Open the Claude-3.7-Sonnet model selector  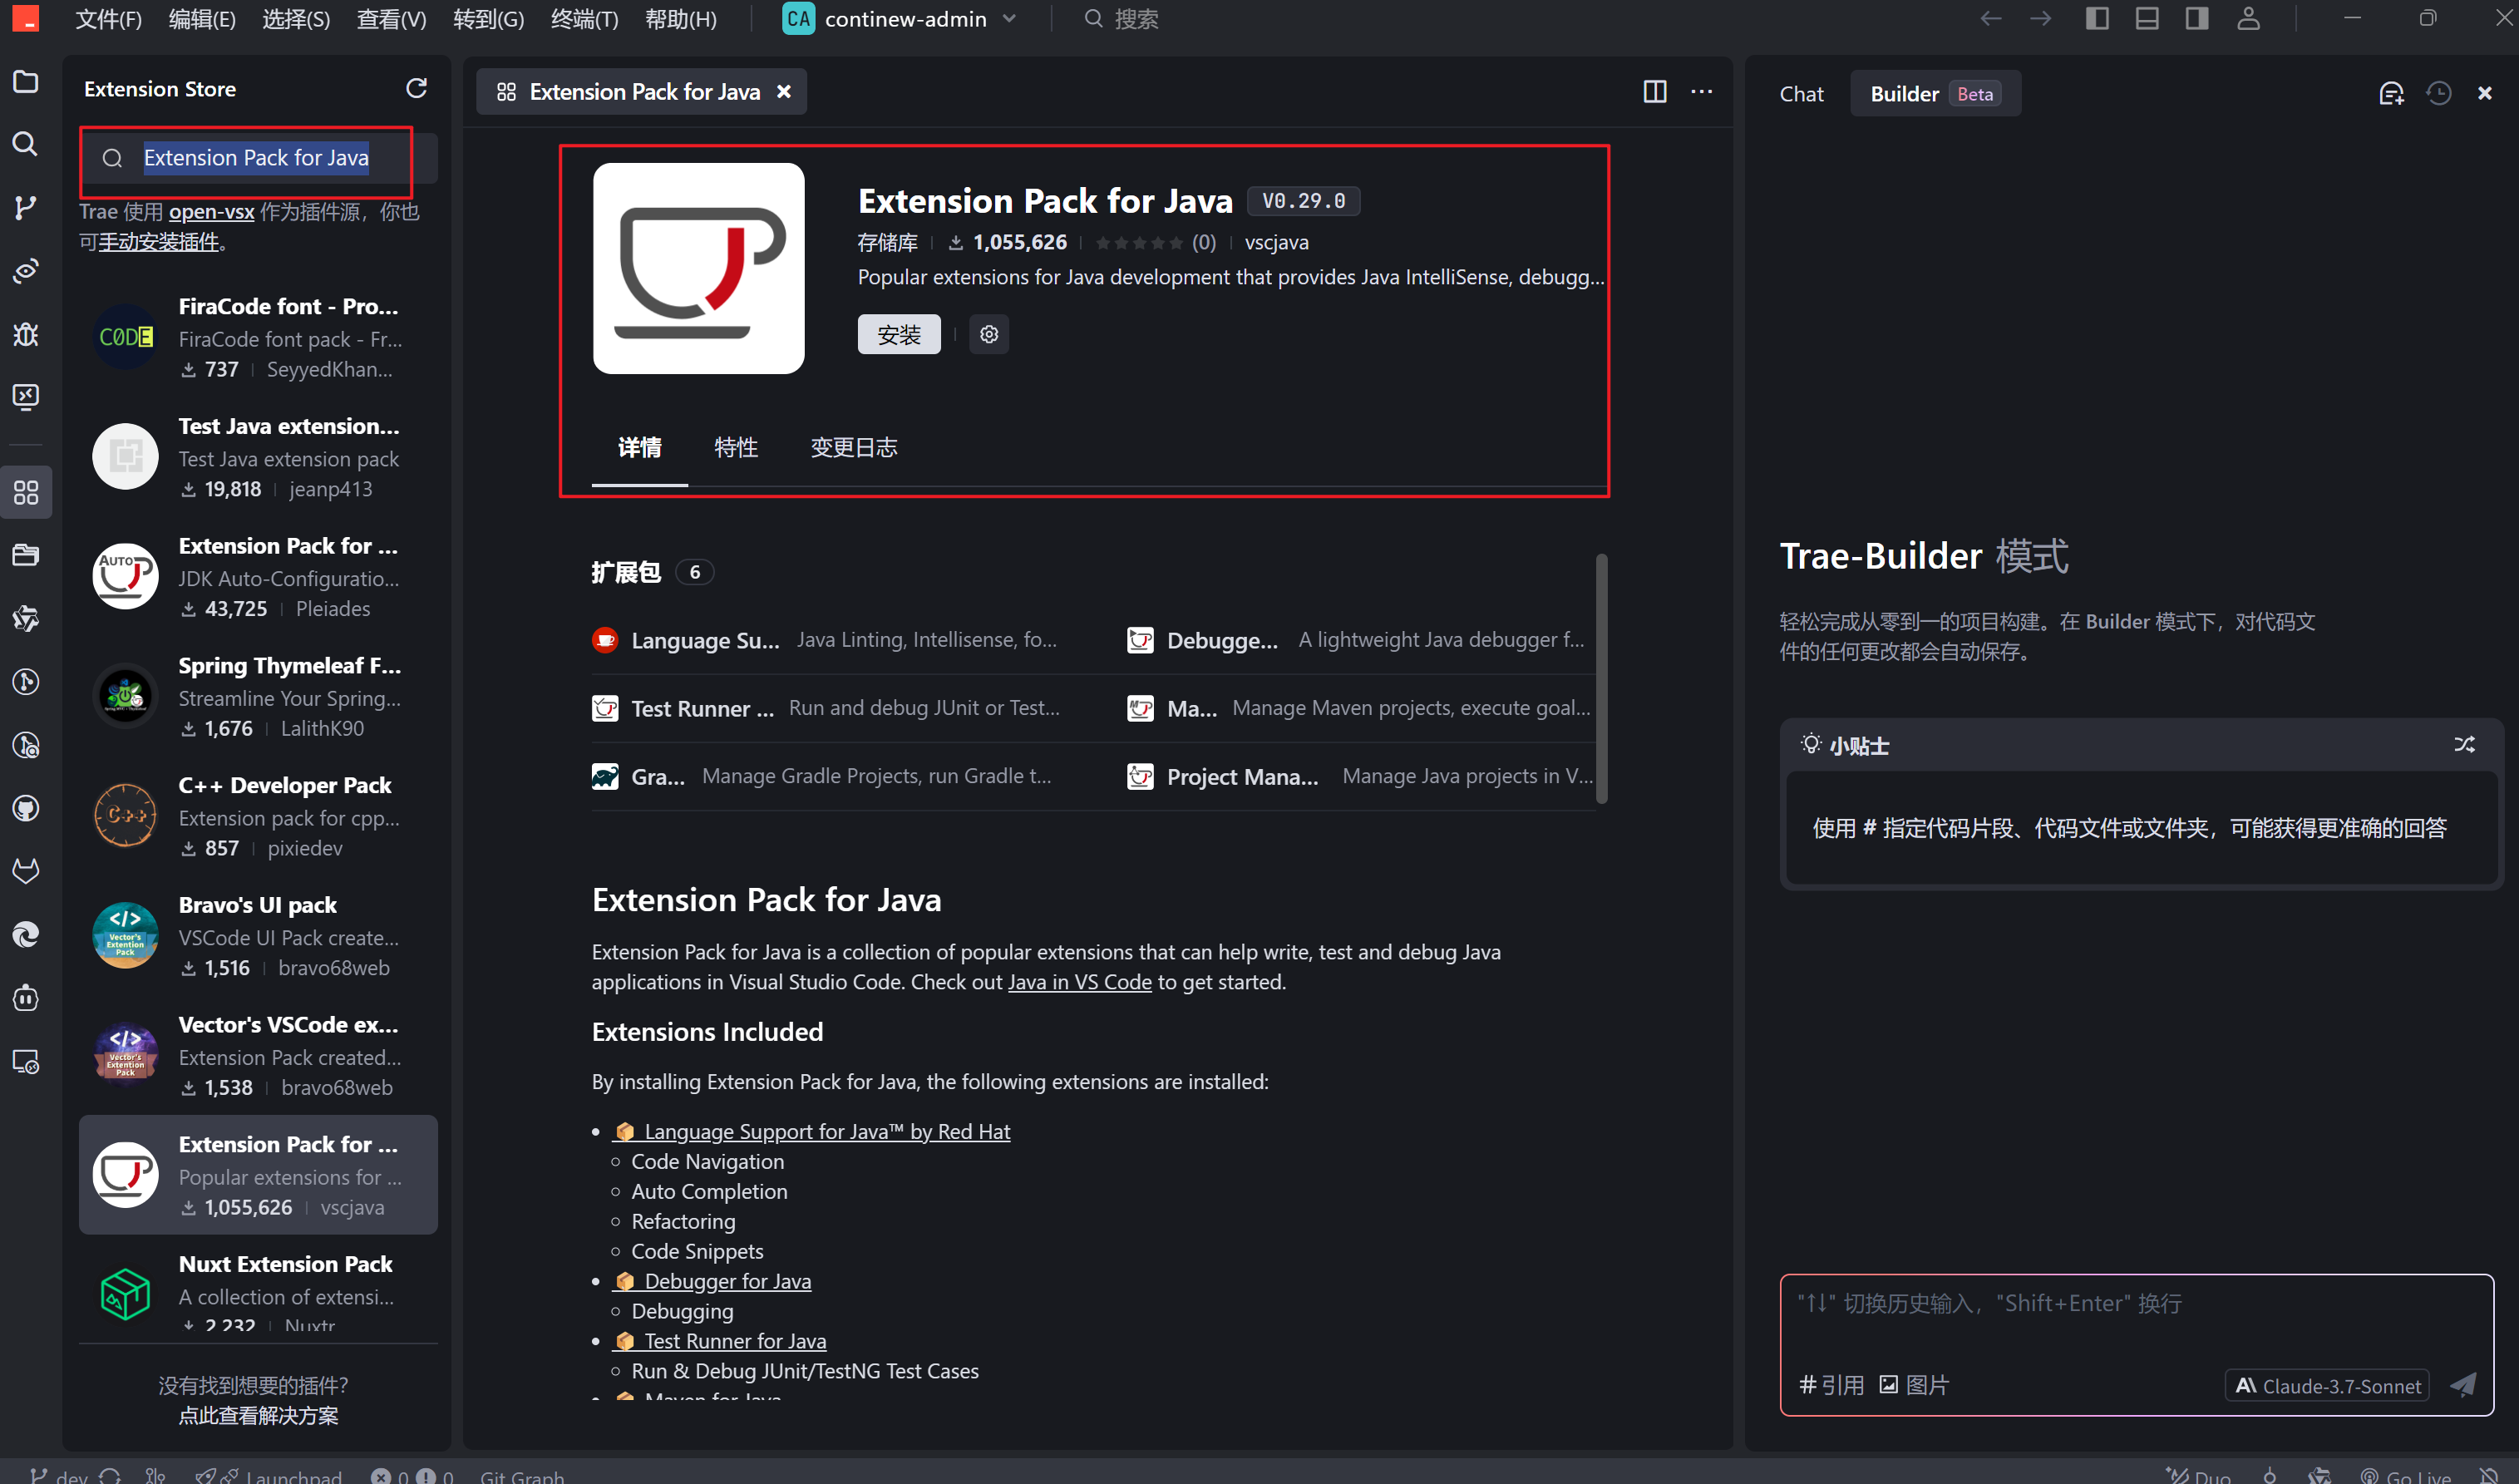point(2327,1386)
